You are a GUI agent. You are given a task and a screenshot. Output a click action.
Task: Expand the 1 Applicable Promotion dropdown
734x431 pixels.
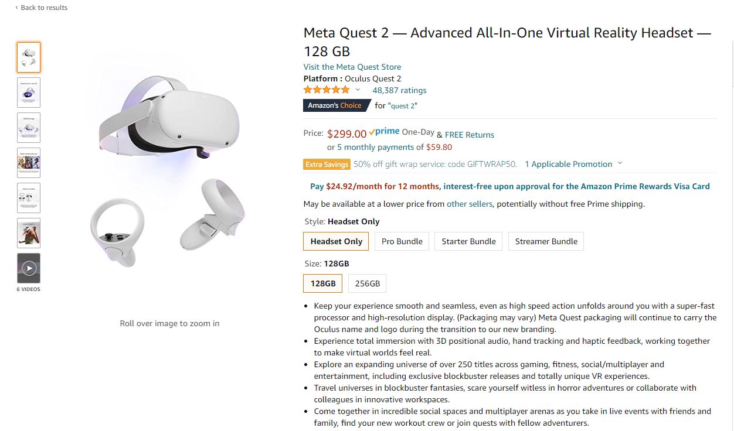[x=620, y=164]
